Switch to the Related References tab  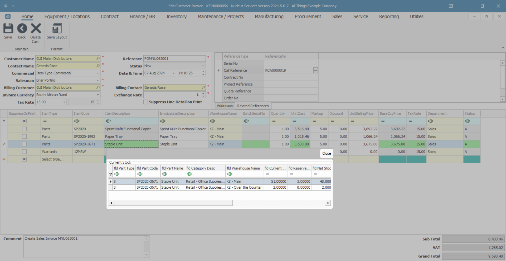pyautogui.click(x=253, y=106)
